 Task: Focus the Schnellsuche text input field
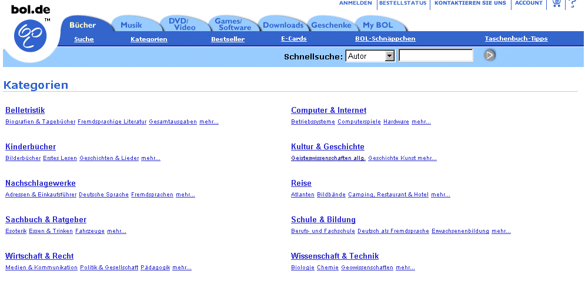436,56
